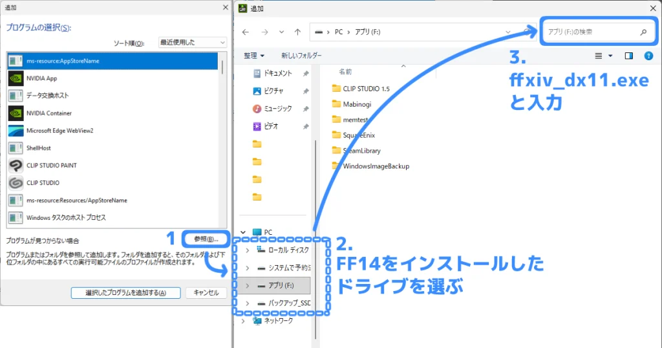Expand ローカル ディスク node
This screenshot has height=348, width=662.
248,250
